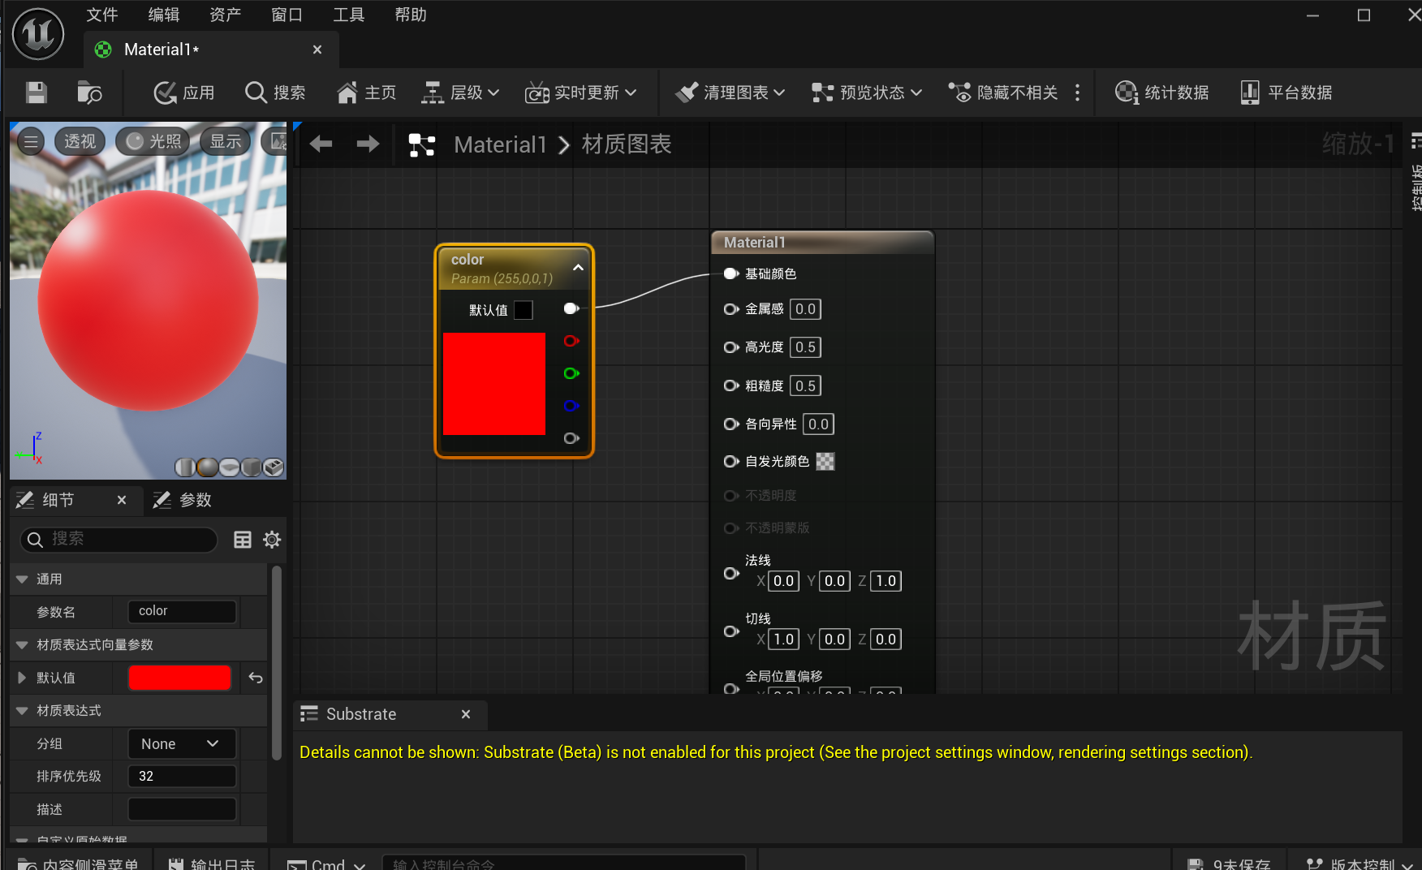Click the Parameter Name field containing color
Screen dimensions: 1422x870
(x=182, y=611)
